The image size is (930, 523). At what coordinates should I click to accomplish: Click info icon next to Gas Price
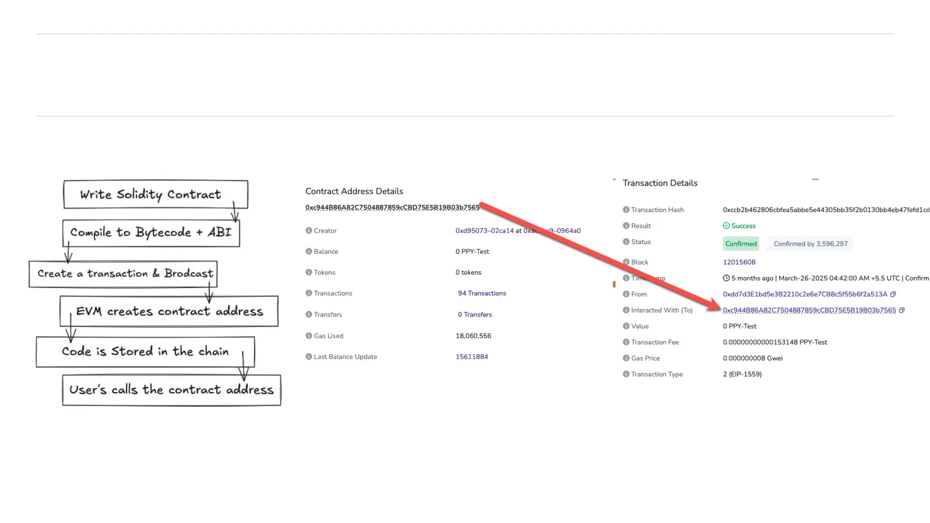tap(626, 358)
